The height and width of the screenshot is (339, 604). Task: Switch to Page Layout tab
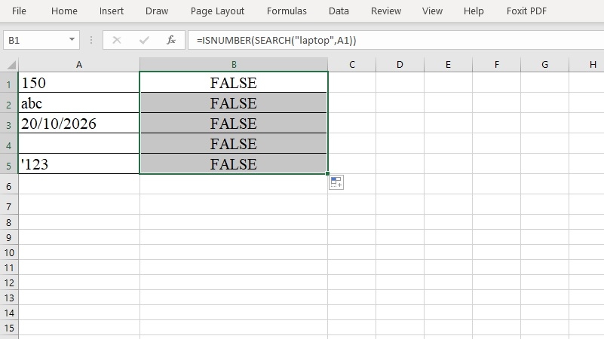tap(217, 11)
